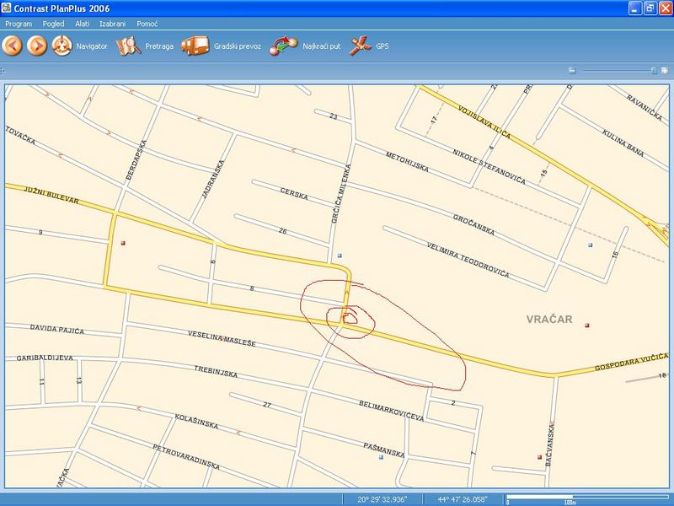674x506 pixels.
Task: Open the Navigator compass tool
Action: coord(62,46)
